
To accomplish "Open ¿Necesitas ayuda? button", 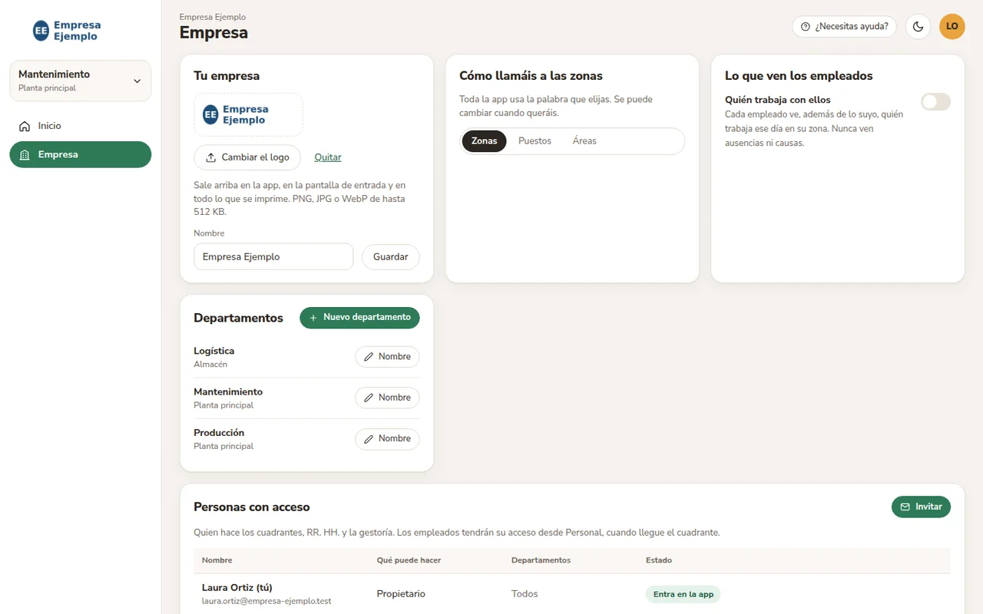I will click(x=844, y=27).
